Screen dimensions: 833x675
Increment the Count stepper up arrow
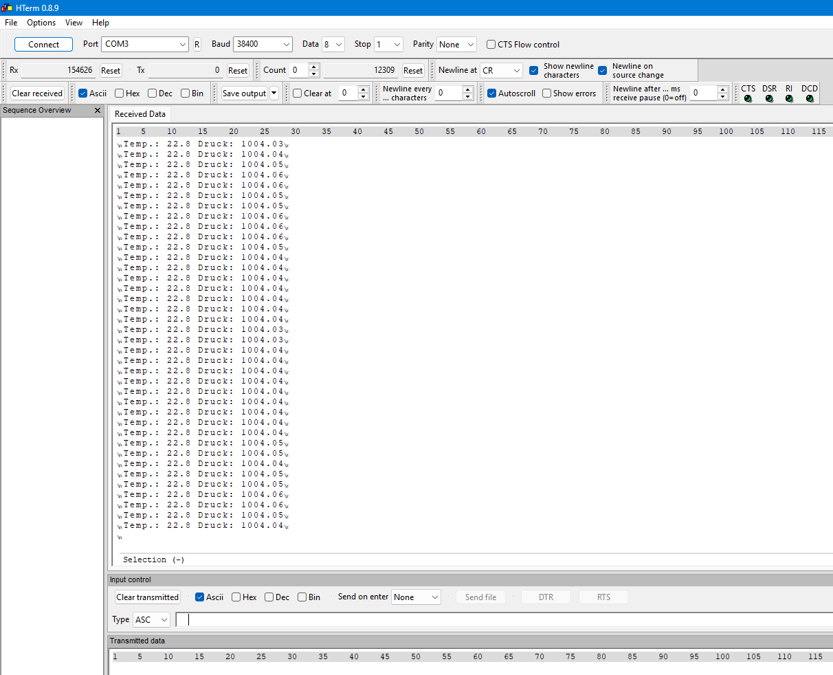pos(314,67)
